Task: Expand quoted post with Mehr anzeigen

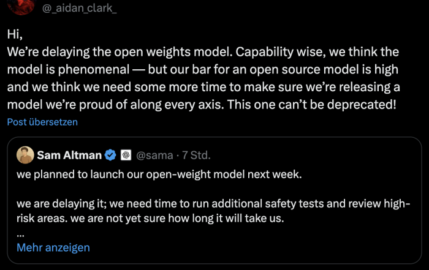Action: click(53, 247)
